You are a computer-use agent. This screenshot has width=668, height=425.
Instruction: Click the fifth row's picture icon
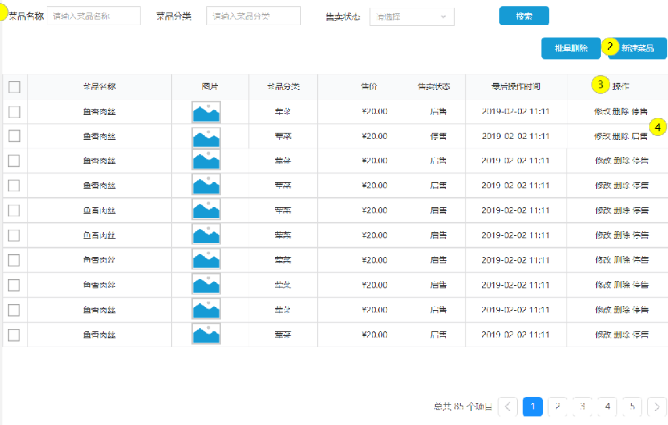[x=205, y=210]
